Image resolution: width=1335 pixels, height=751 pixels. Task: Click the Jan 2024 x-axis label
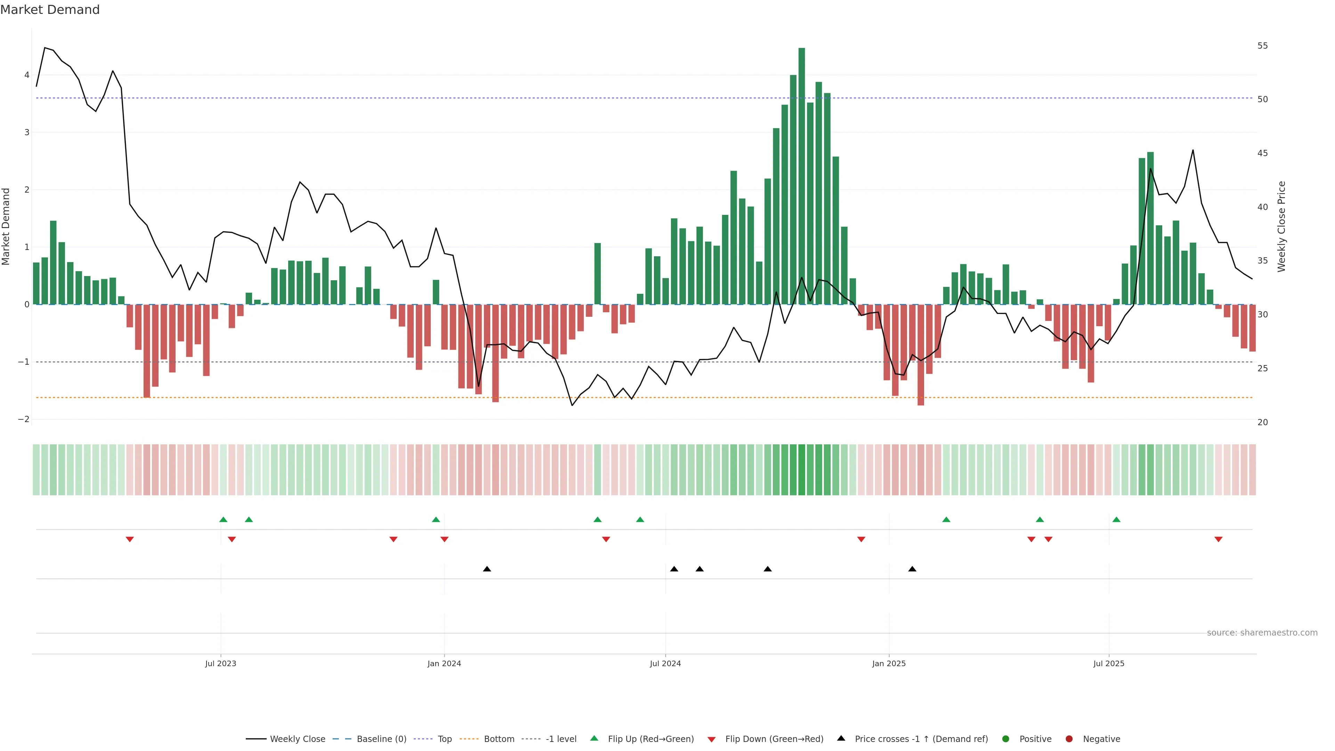click(444, 663)
